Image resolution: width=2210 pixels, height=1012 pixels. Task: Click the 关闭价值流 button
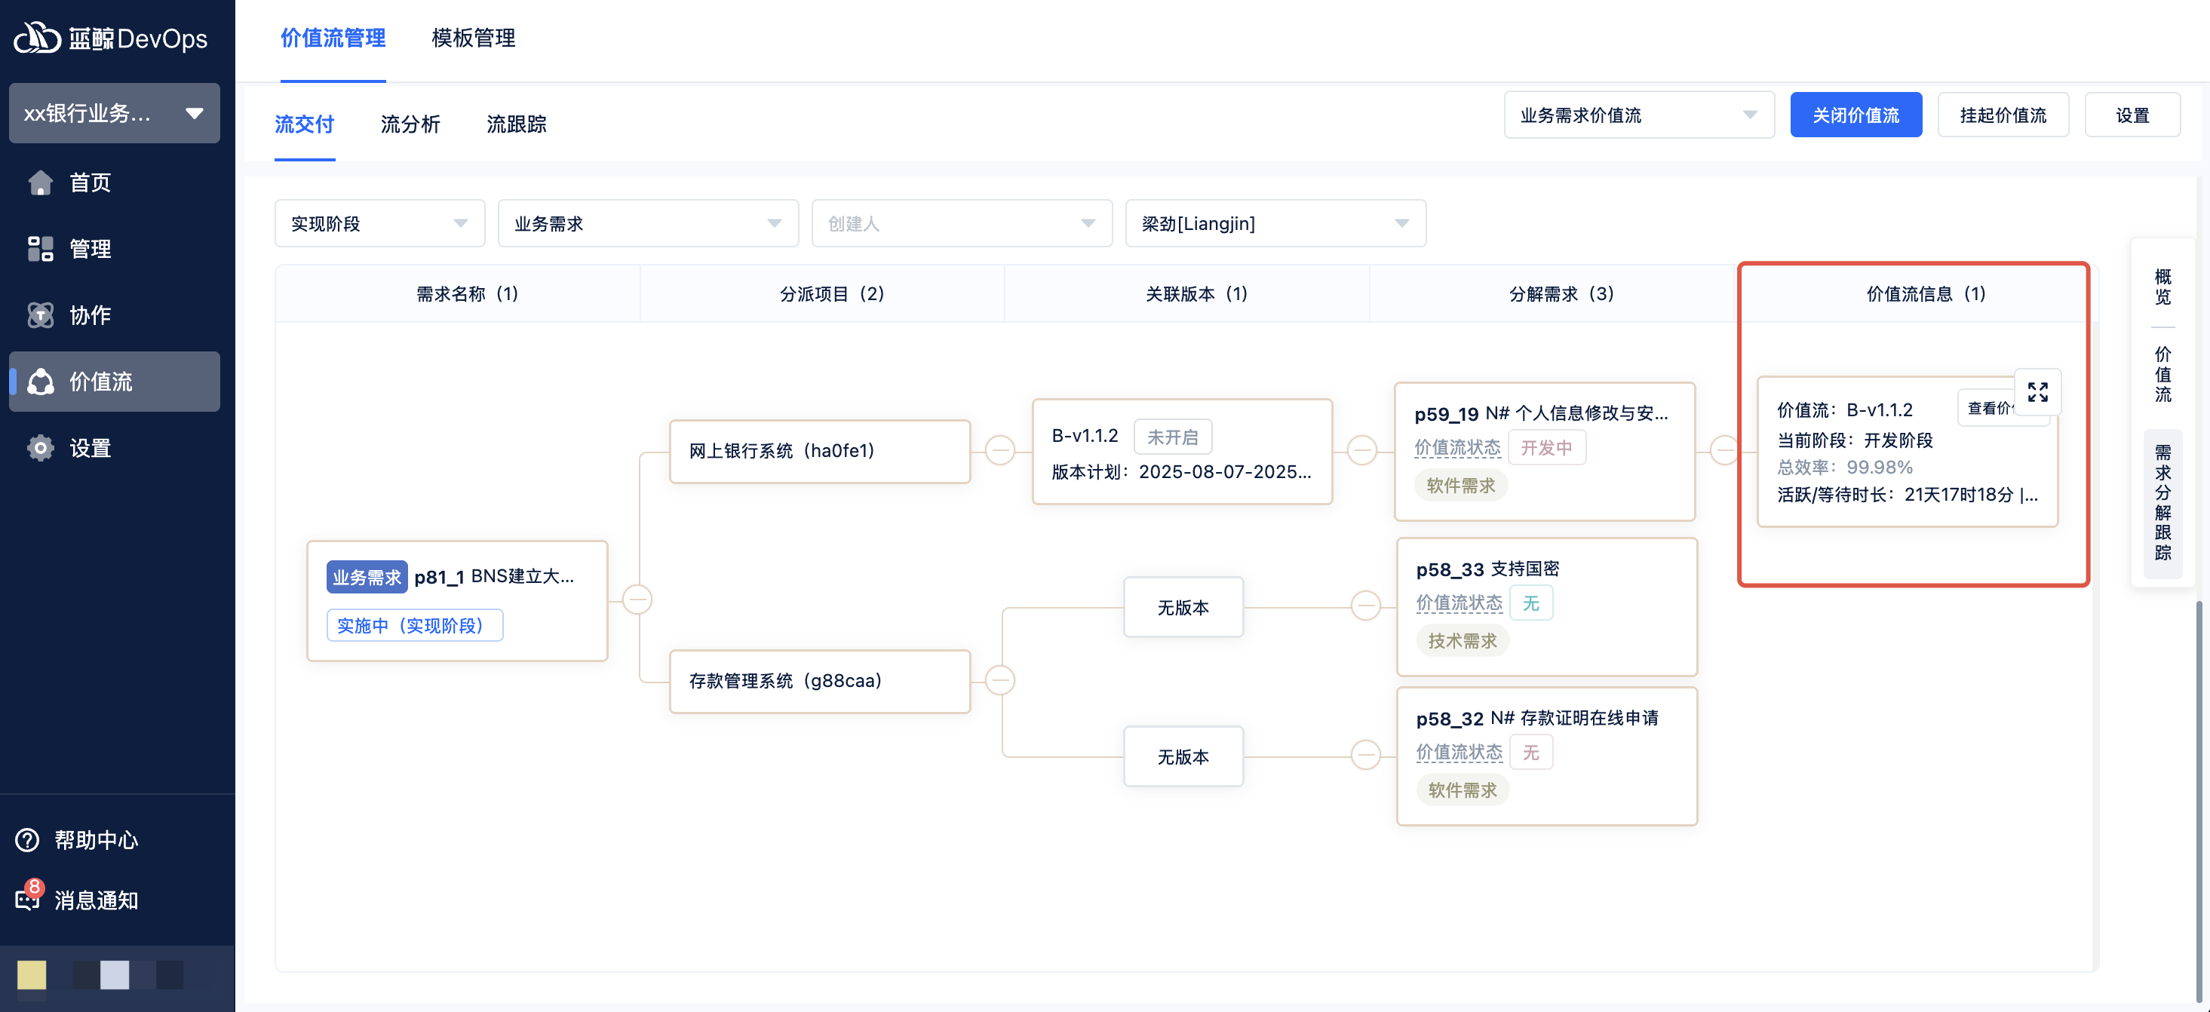point(1855,115)
